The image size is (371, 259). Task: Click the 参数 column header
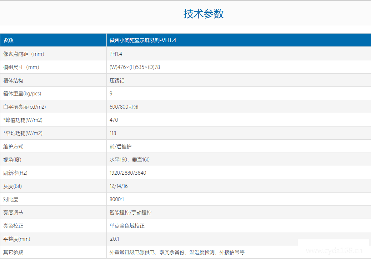click(x=8, y=40)
